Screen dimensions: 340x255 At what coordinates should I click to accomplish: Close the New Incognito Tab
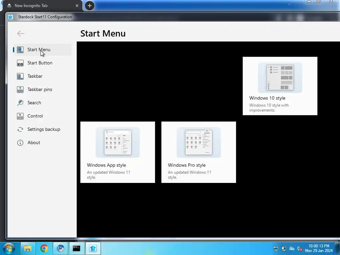77,6
